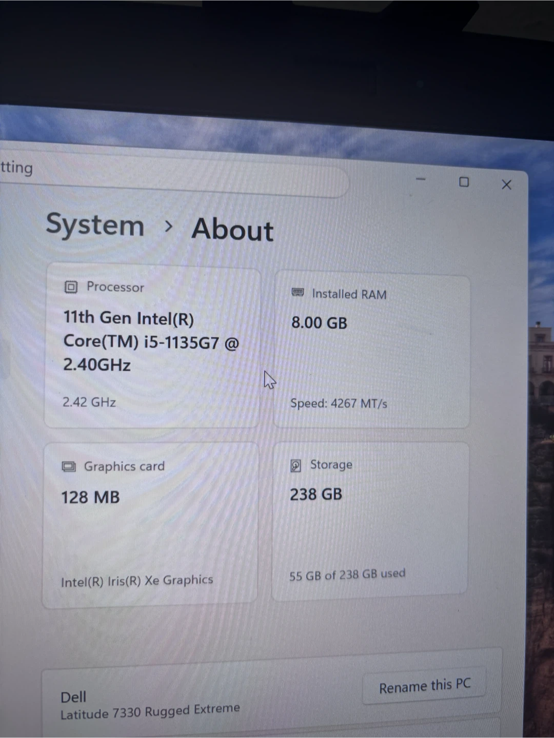Click the Graphics card label
Viewport: 554px width, 738px height.
[x=124, y=466]
